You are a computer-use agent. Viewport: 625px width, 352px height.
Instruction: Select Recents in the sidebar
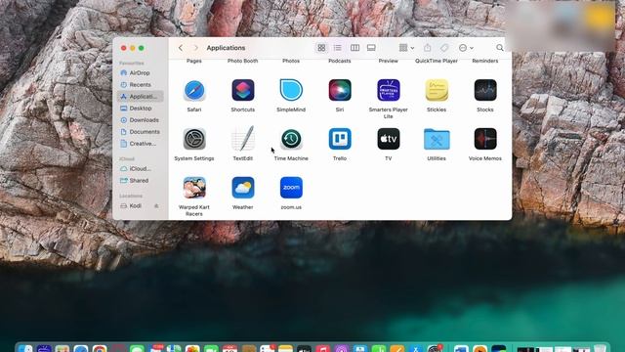coord(140,85)
